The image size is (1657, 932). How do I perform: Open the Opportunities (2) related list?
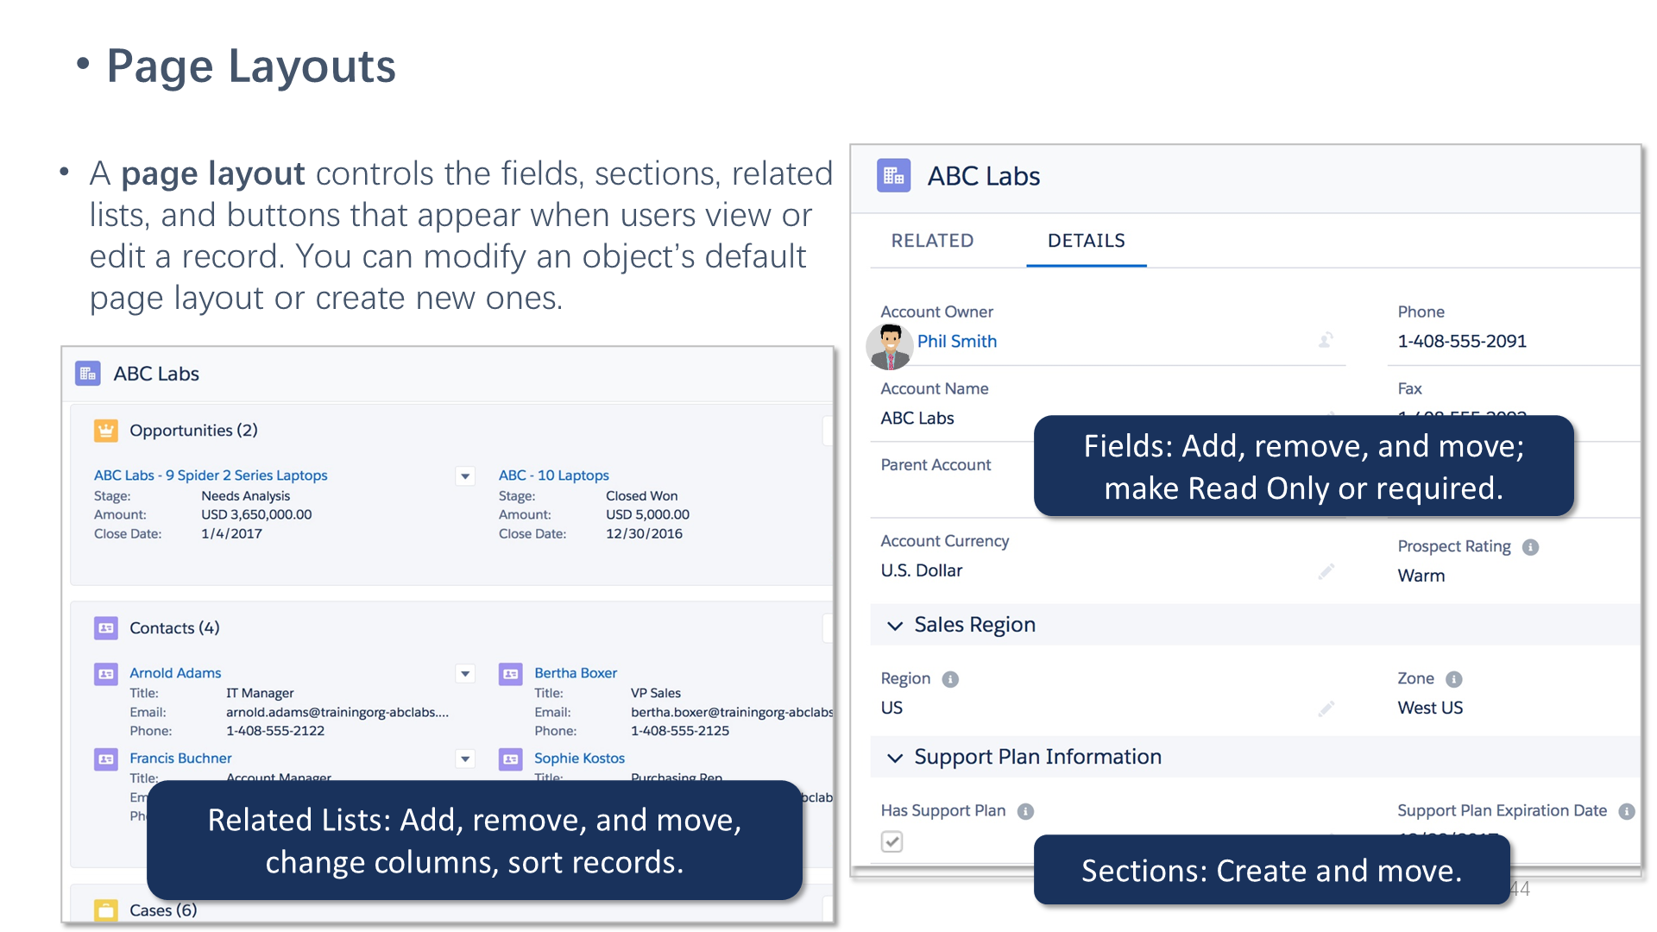[193, 431]
